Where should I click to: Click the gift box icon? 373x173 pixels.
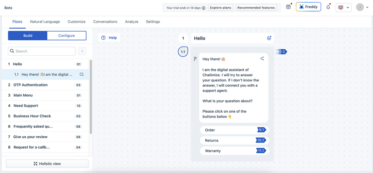coord(288,7)
